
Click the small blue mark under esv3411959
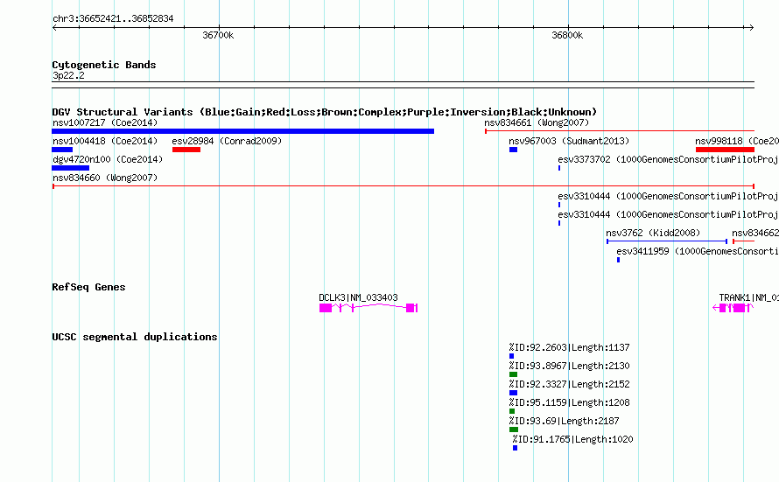(x=618, y=260)
